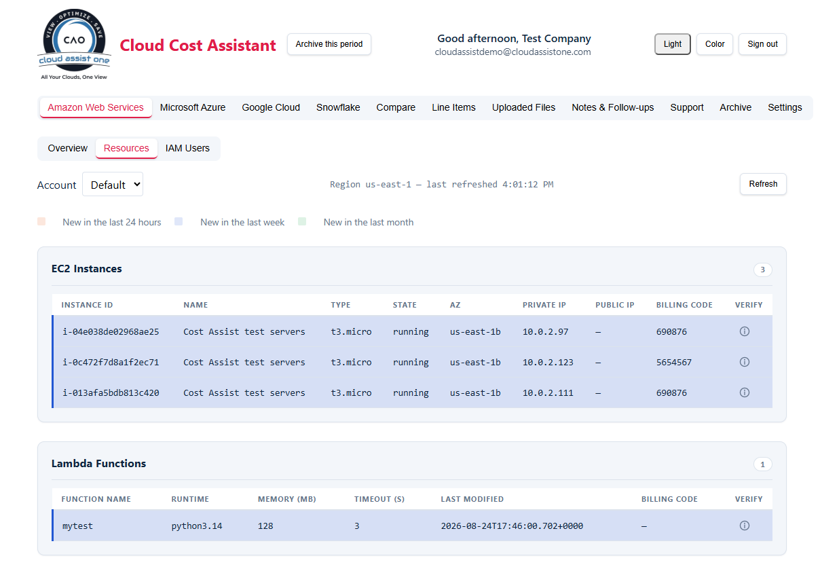The image size is (839, 569).
Task: Click the 'New in the last 24 hours' swatch
Action: click(x=41, y=221)
